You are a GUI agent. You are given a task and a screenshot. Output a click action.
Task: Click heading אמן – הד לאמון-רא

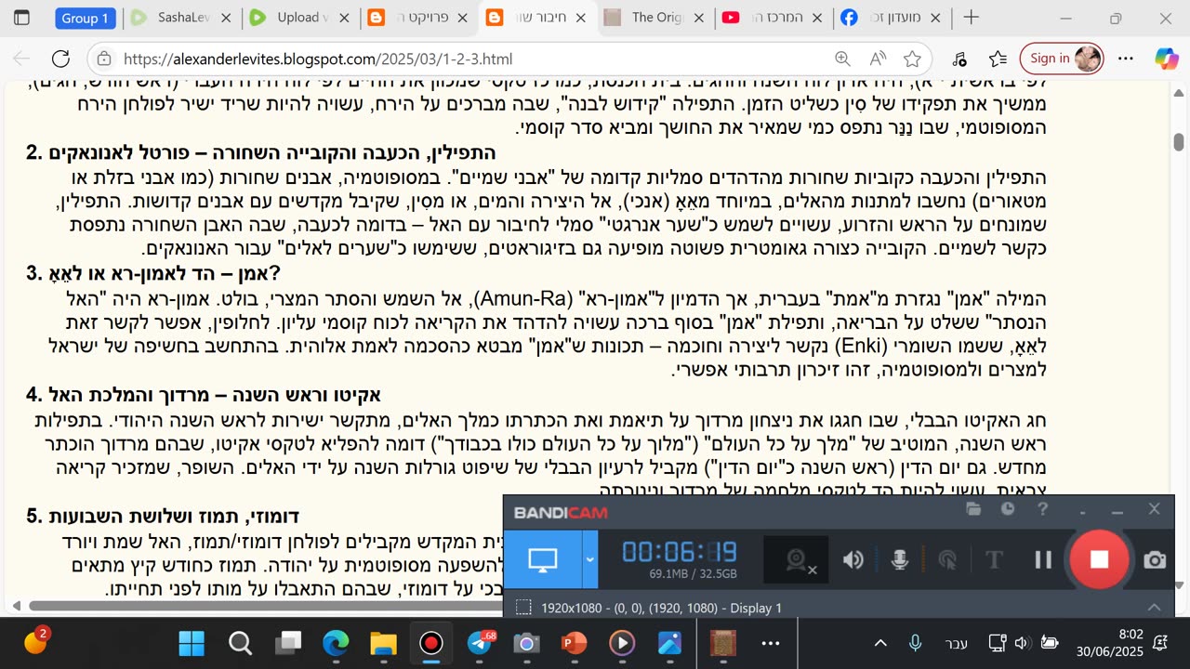[153, 273]
